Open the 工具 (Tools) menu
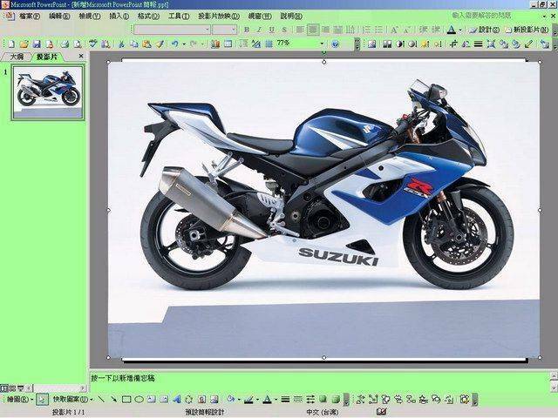558x418 pixels. pos(178,16)
